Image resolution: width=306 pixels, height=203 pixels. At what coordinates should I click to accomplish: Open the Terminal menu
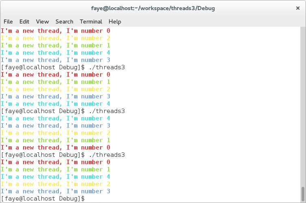click(x=91, y=21)
